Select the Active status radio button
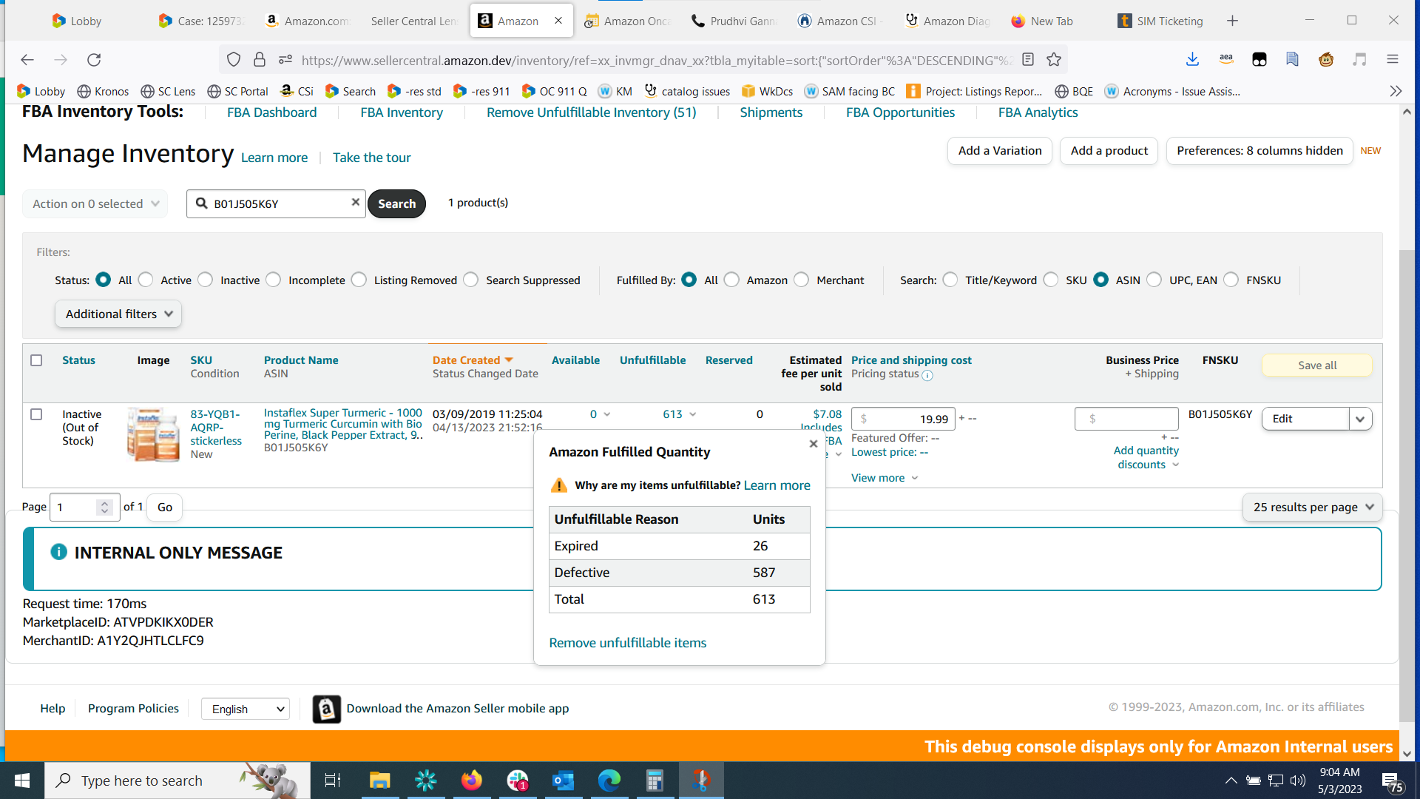 [x=146, y=280]
